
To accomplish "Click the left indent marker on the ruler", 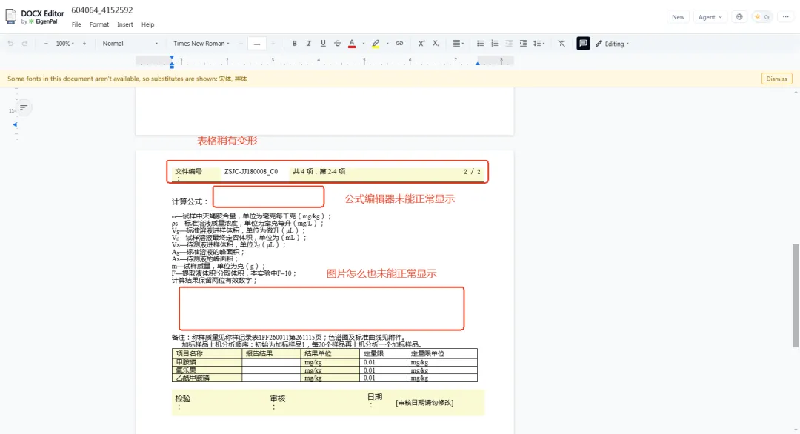I will (x=172, y=64).
